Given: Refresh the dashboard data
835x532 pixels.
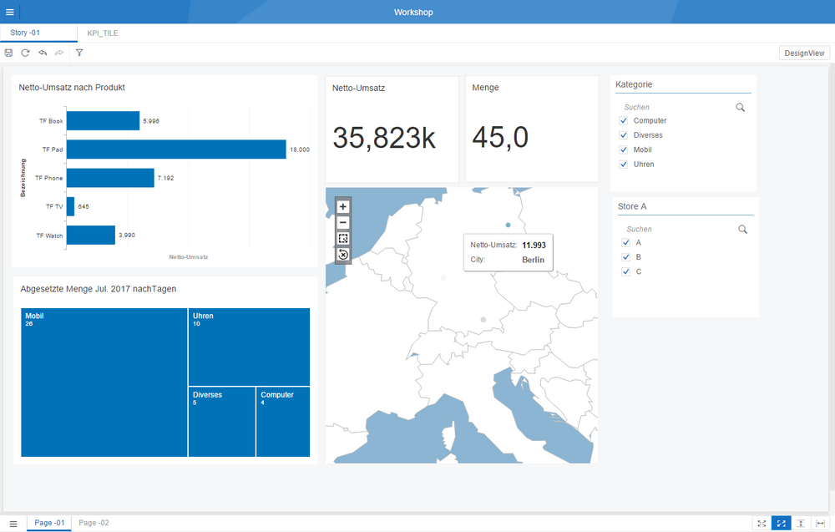Looking at the screenshot, I should (25, 53).
